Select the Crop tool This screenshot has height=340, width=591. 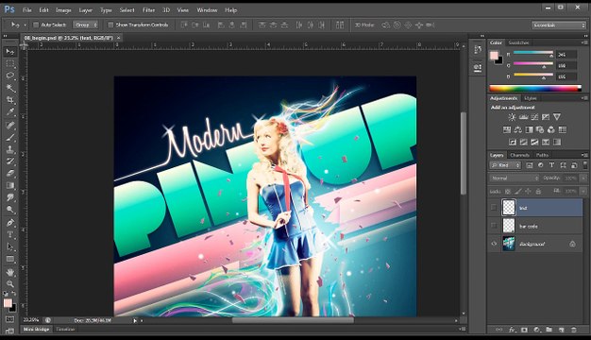[10, 100]
